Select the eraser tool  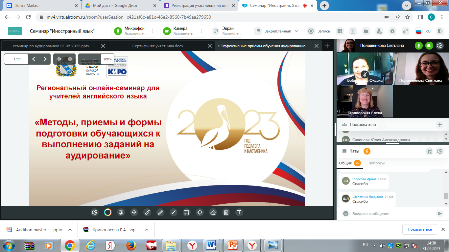pos(213,212)
